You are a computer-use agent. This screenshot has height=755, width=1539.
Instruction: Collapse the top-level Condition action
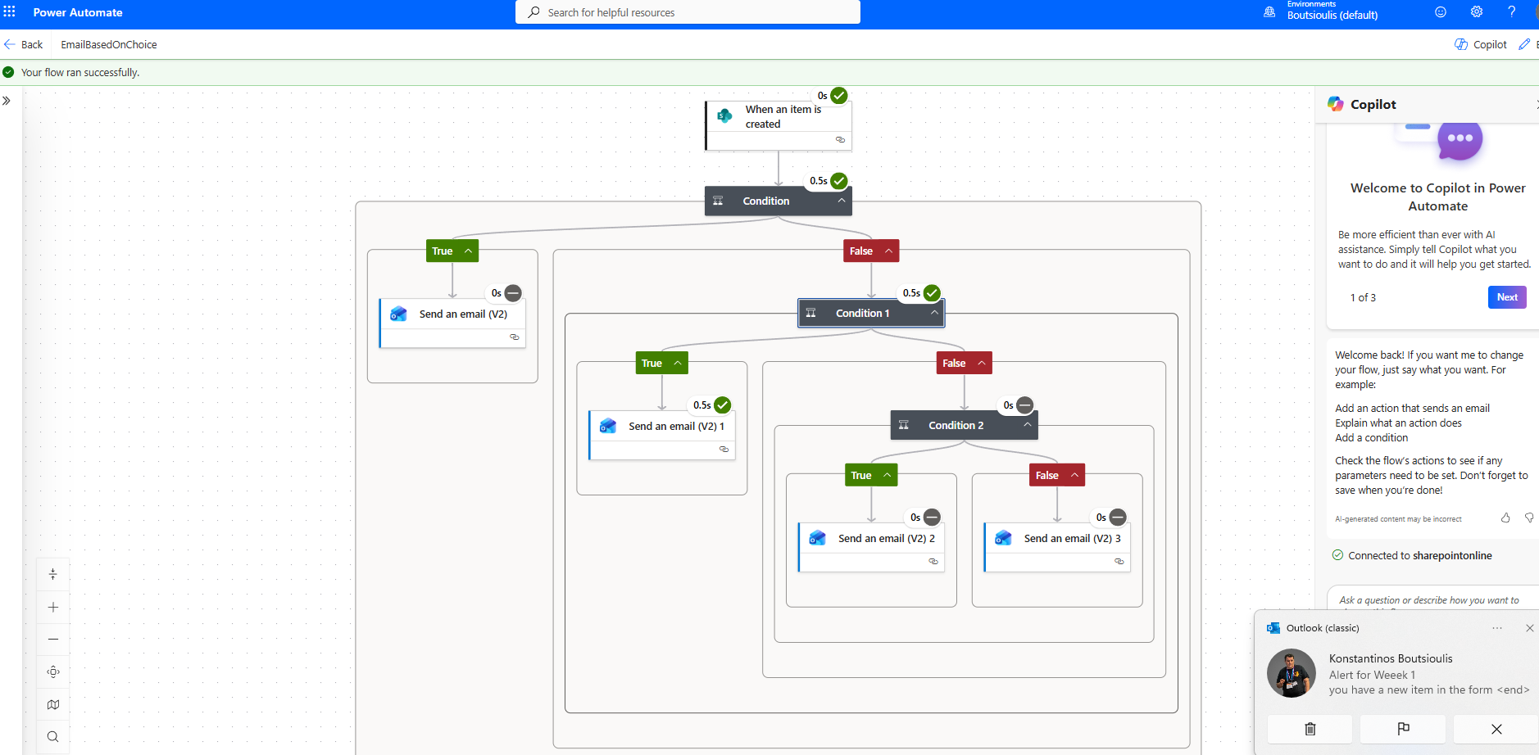841,201
